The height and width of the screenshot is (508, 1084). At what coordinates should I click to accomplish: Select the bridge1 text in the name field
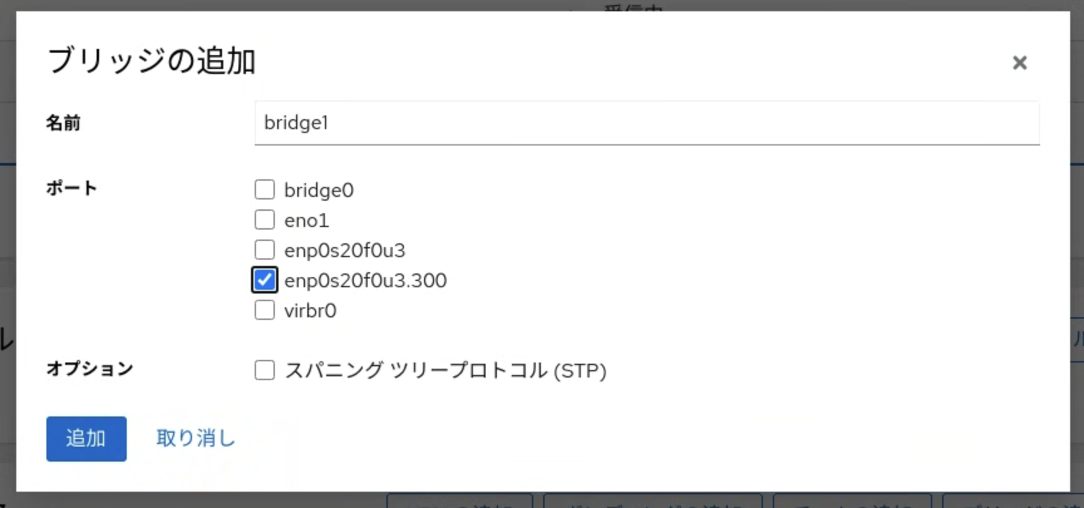pos(295,123)
